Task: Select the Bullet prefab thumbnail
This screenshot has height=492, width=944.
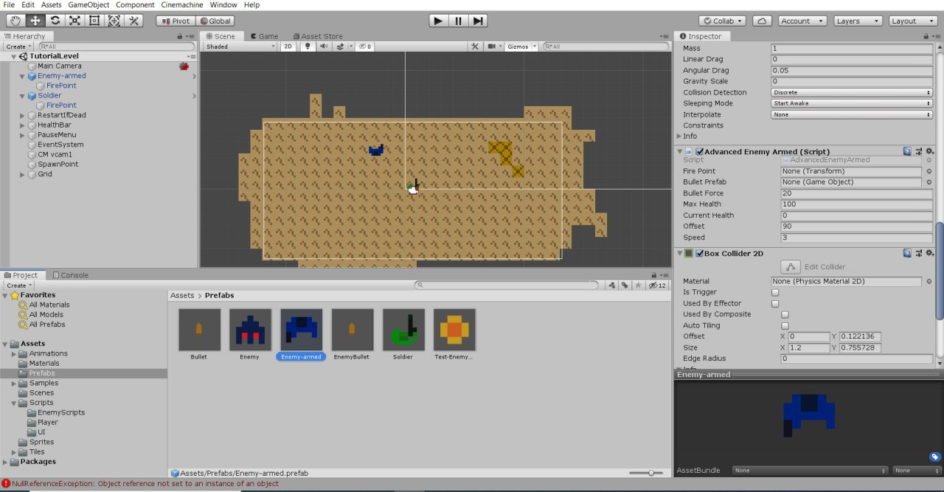Action: click(x=199, y=330)
